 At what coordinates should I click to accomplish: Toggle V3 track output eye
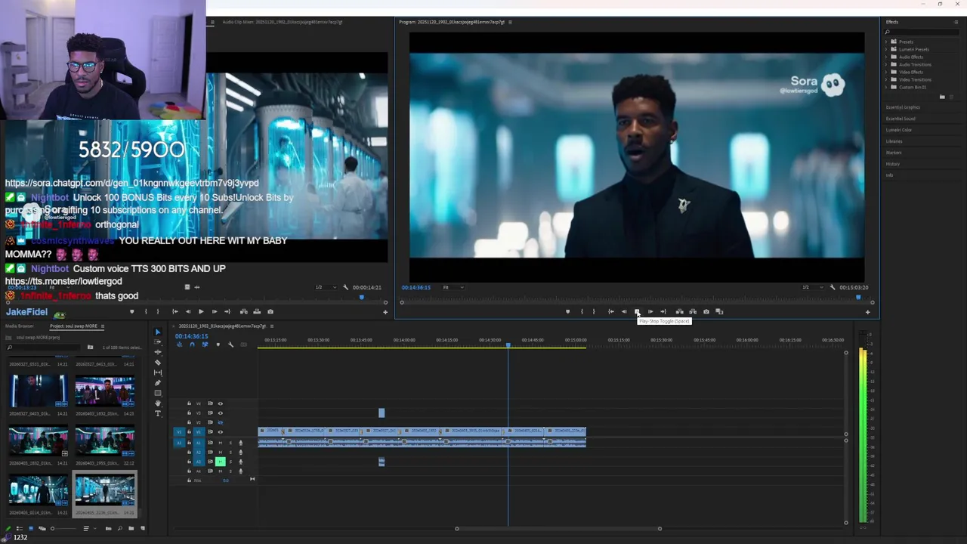pyautogui.click(x=221, y=413)
